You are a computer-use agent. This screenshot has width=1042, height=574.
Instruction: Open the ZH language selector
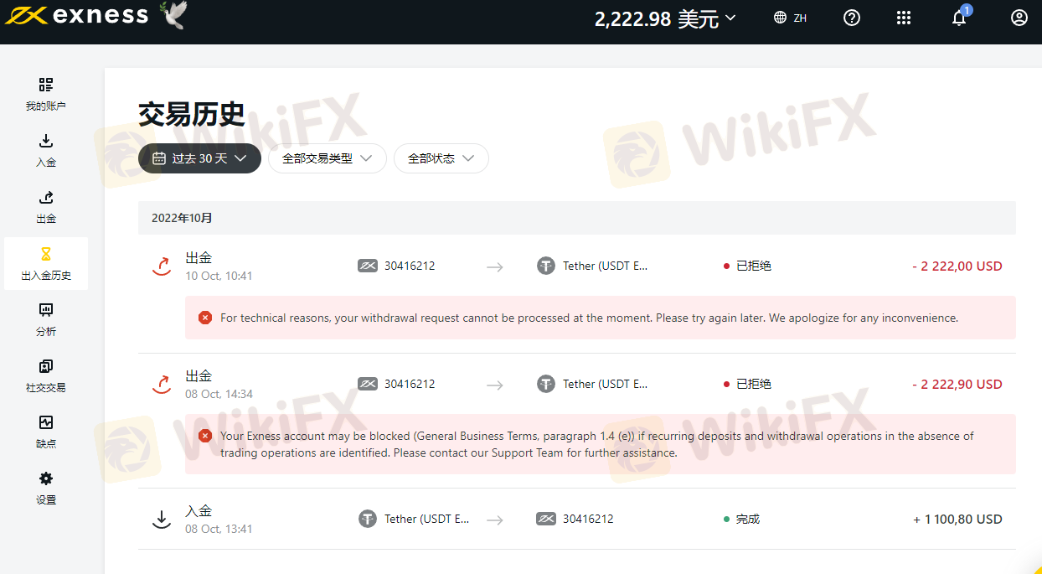[790, 18]
